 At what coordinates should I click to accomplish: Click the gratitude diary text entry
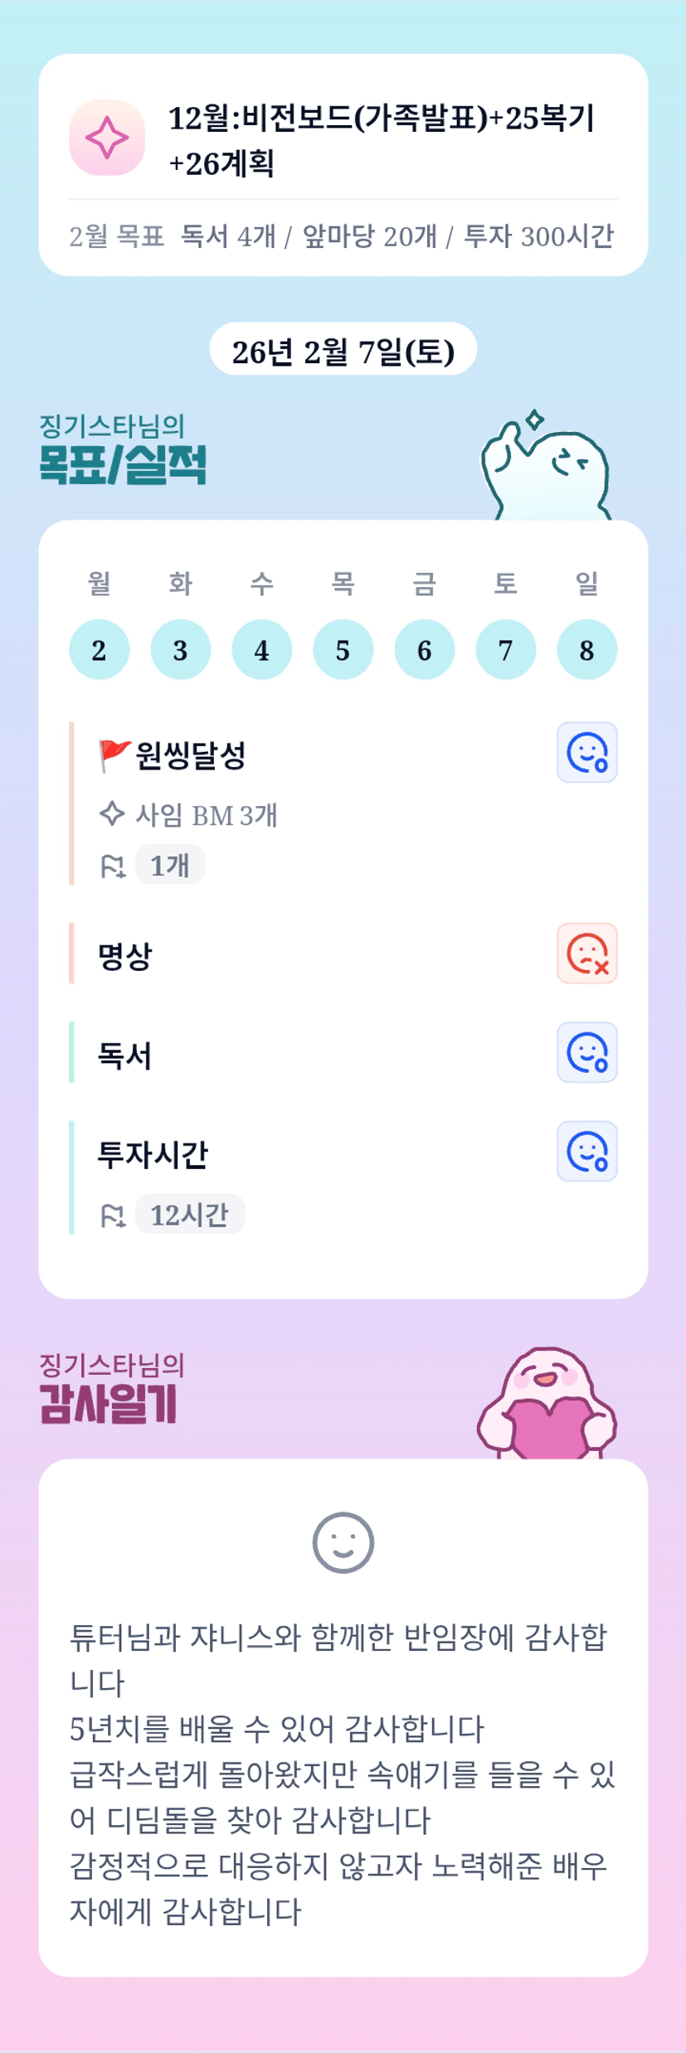pyautogui.click(x=342, y=1774)
